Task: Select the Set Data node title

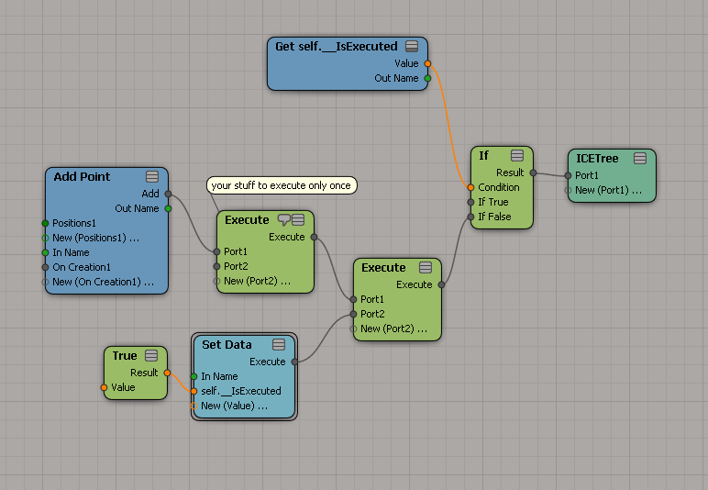Action: 227,344
